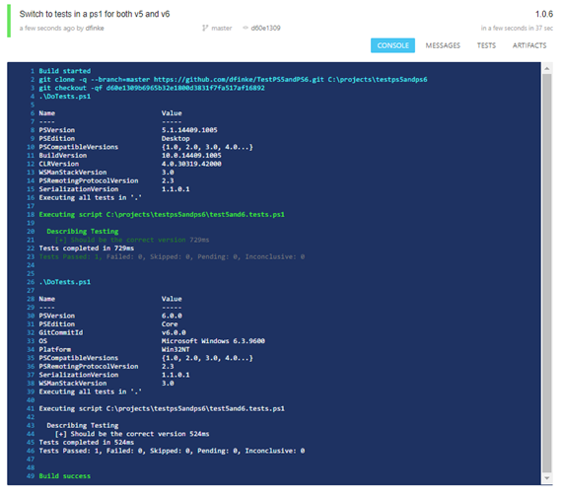
Task: Click the green build status bar
Action: (x=9, y=21)
